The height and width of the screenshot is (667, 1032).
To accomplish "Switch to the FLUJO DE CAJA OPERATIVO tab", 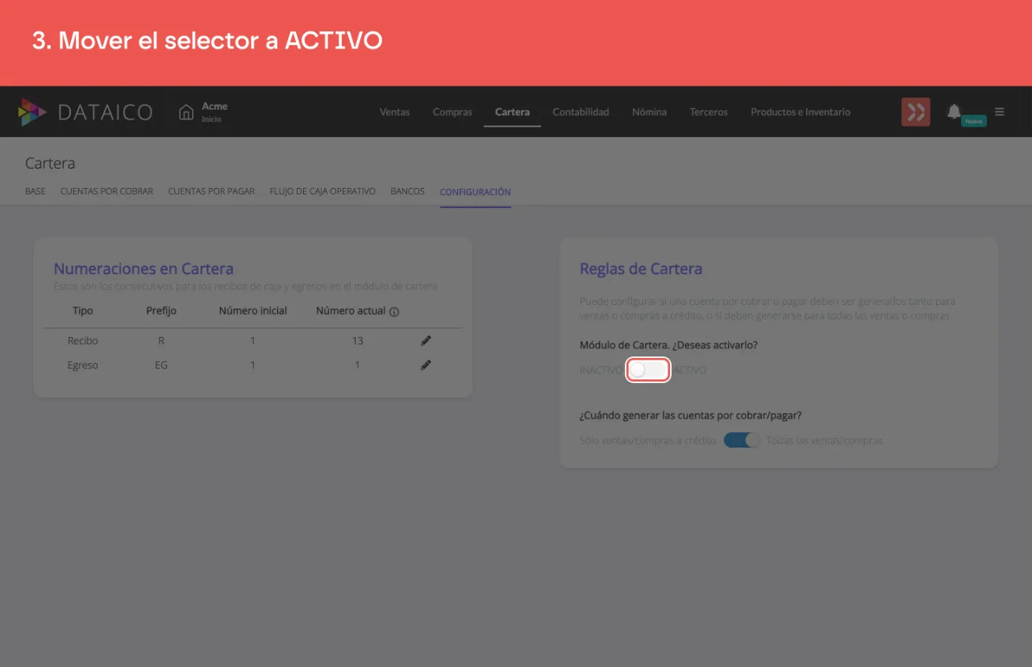I will [x=322, y=192].
